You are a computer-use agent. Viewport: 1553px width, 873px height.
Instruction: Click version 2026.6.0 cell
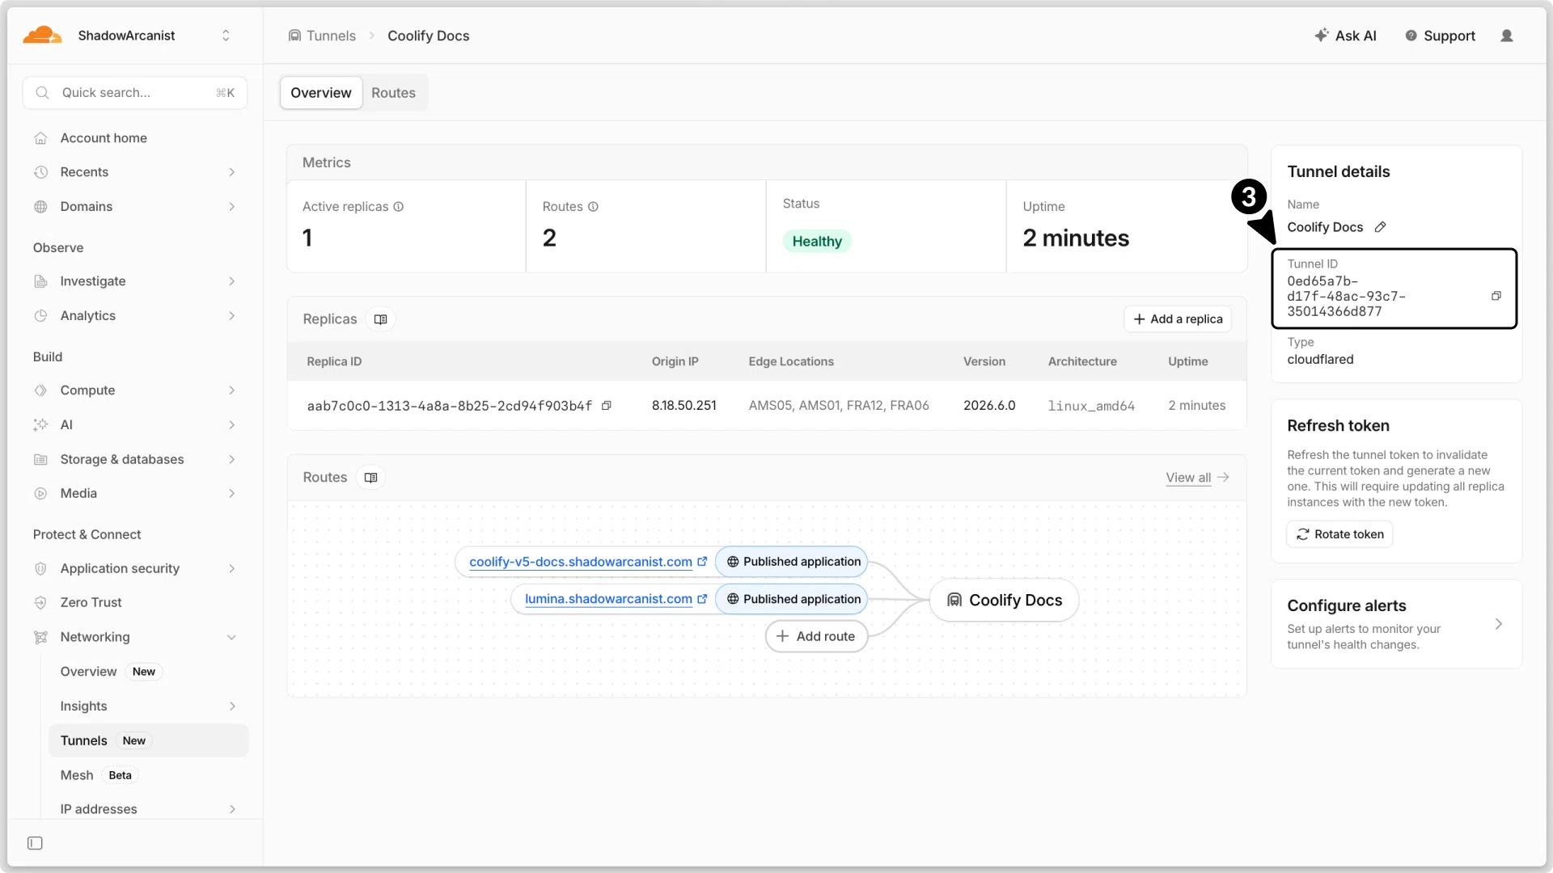pos(989,406)
